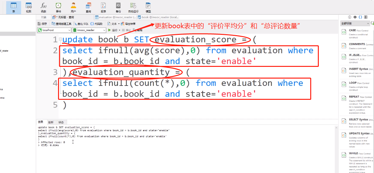Open the 报表 (Report) icon
Viewport: 374px width, 173px height.
coord(103,7)
